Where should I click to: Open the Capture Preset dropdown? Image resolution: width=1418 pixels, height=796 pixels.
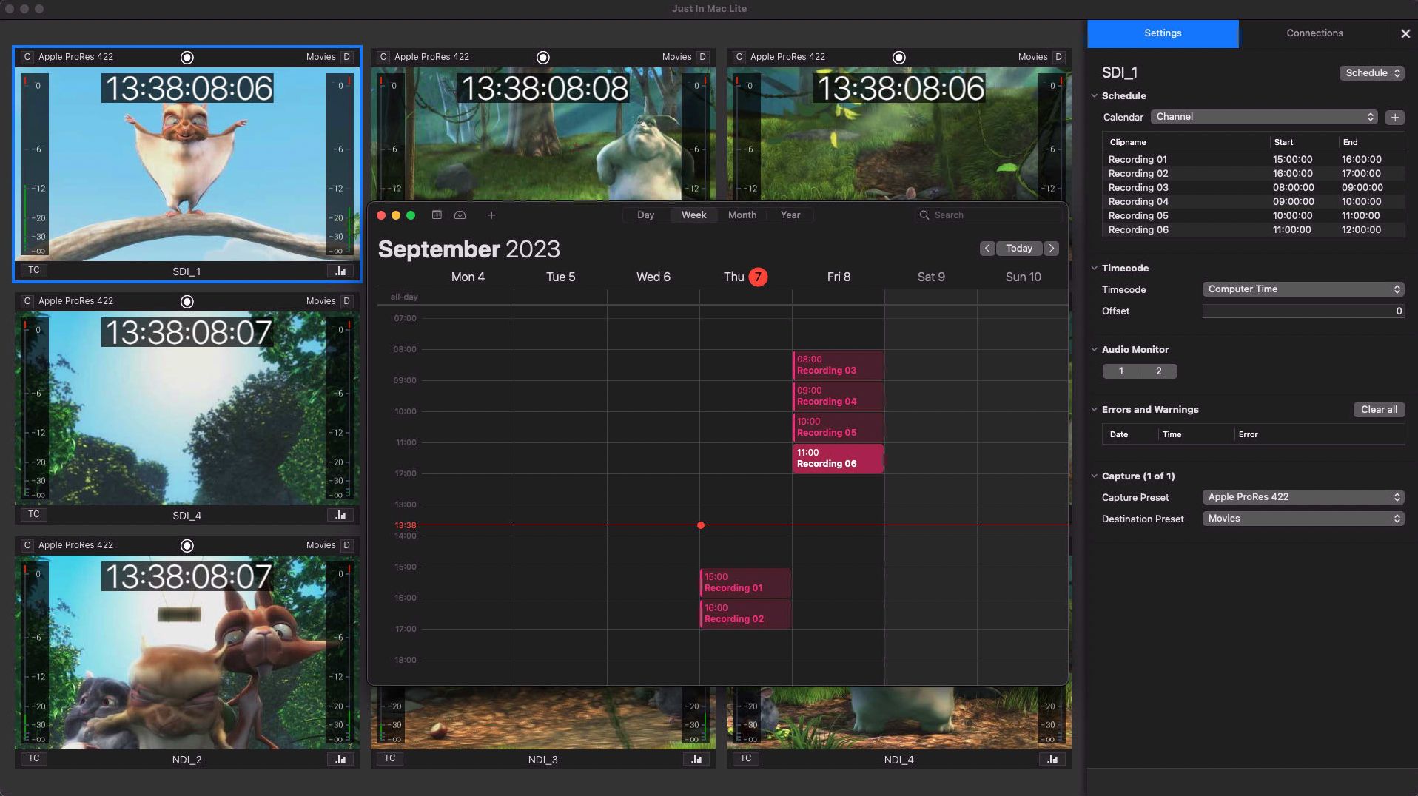pos(1303,497)
